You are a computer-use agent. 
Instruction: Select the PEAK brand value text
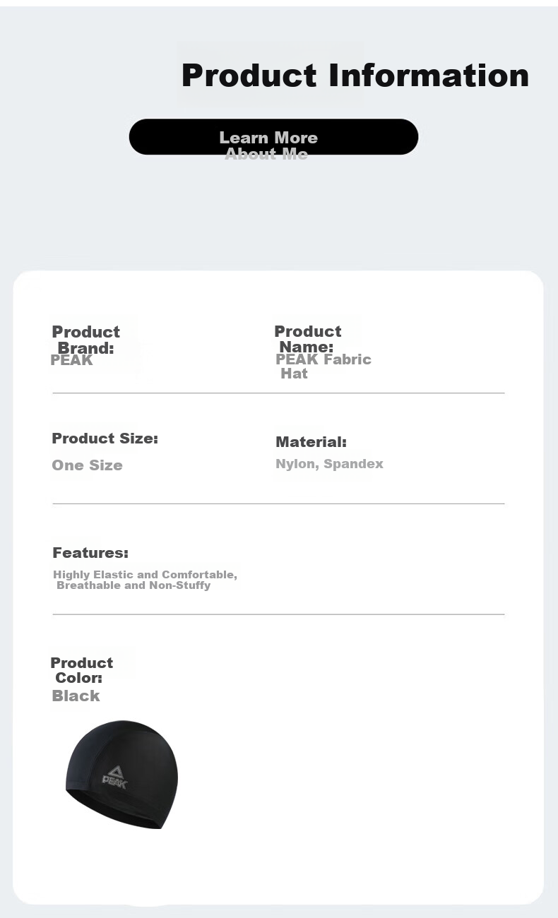click(x=71, y=360)
